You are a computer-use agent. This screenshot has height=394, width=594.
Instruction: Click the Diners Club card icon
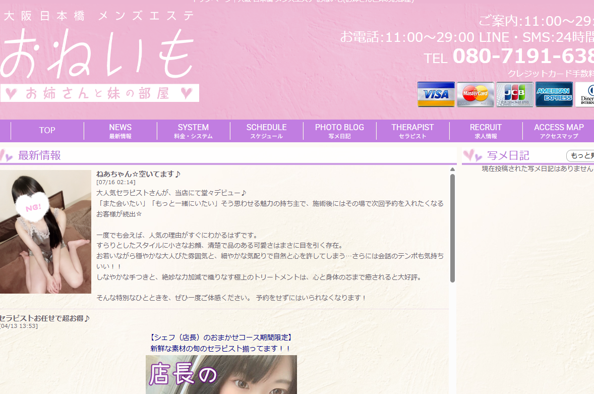[x=584, y=94]
